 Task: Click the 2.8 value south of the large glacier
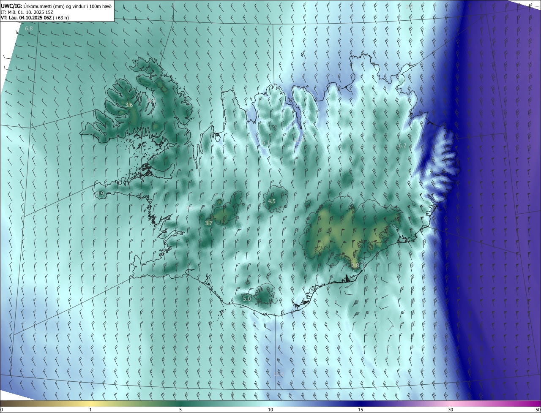coord(355,265)
